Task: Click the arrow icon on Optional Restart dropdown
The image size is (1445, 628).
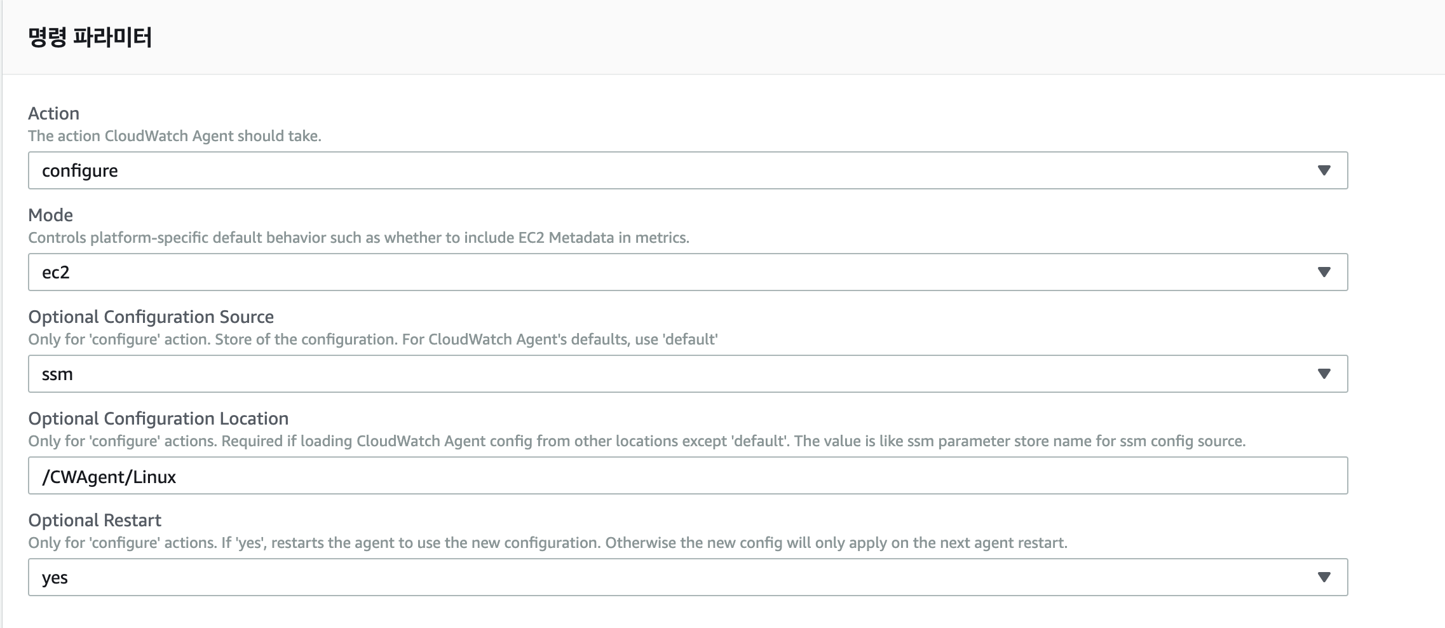Action: point(1324,577)
